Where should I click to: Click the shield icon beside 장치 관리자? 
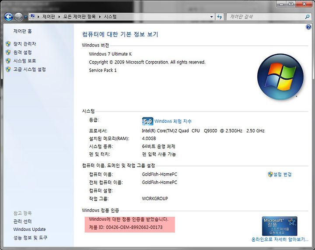[8, 44]
